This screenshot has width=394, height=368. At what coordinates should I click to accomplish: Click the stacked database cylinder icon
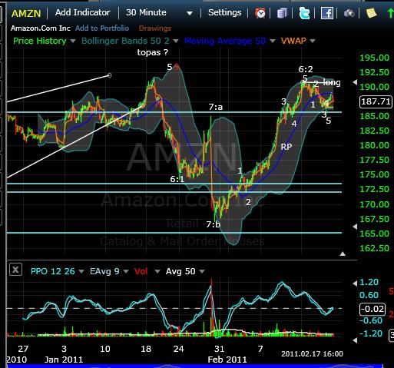(x=283, y=13)
